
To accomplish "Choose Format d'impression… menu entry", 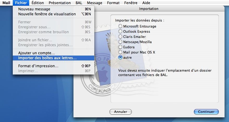I will click(53, 66).
